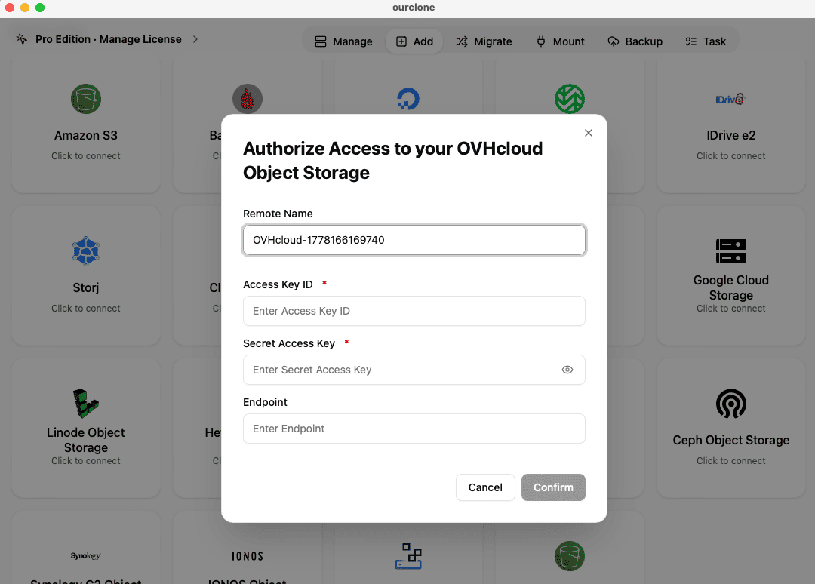Click the Google Cloud Storage server icon
The image size is (815, 584).
(730, 251)
